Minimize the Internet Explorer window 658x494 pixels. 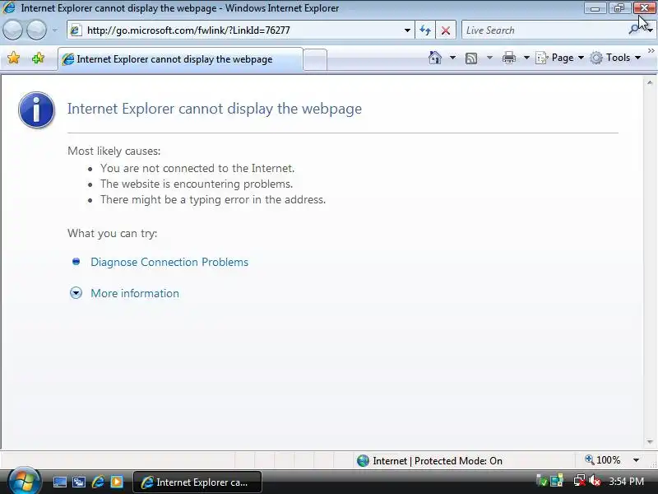[x=595, y=8]
